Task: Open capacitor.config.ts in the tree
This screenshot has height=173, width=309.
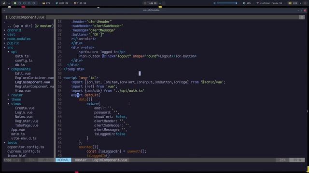Action: (26, 147)
